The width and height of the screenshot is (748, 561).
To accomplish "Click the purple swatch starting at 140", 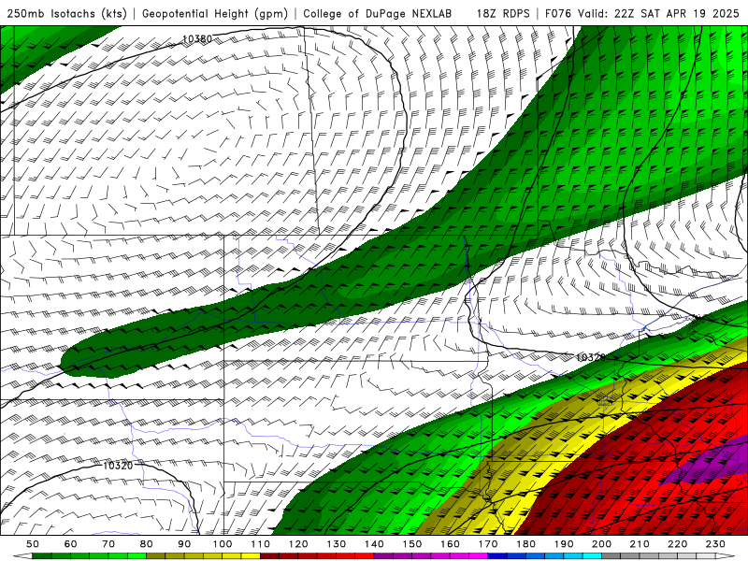I will click(383, 556).
